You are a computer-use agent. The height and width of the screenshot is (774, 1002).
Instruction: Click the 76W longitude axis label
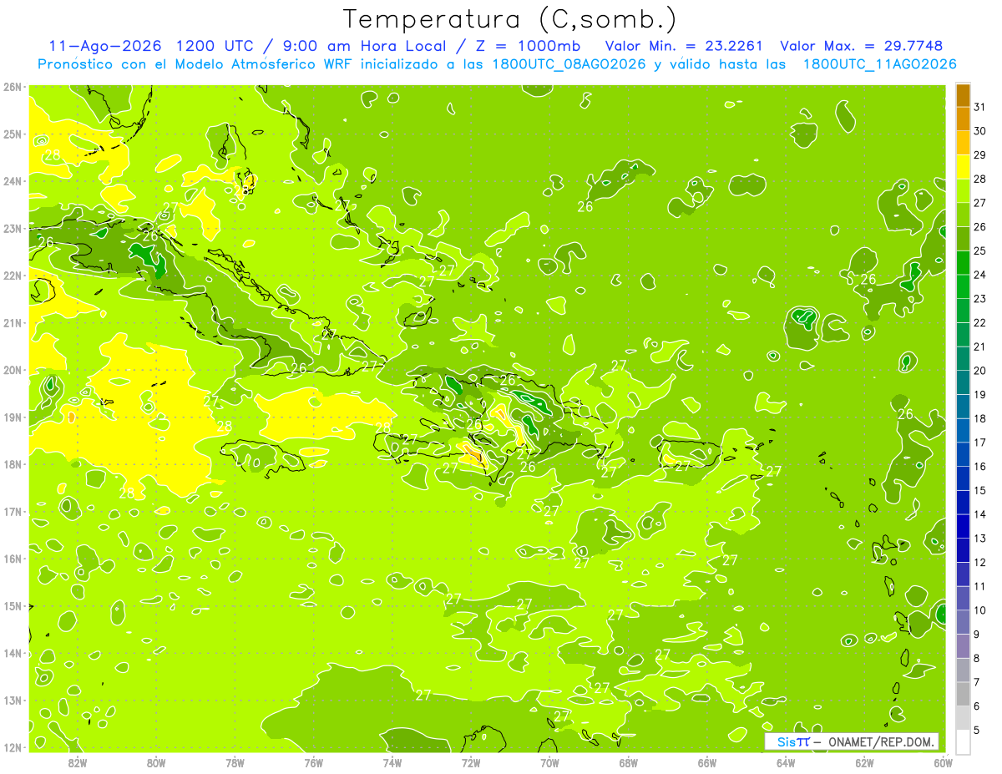tap(313, 761)
